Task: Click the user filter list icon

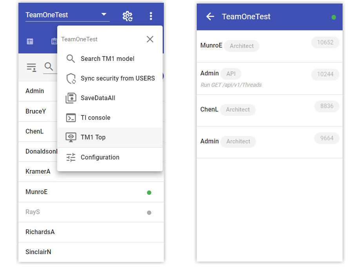Action: point(31,68)
